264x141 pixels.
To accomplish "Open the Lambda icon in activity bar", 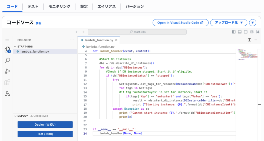I will click(7, 94).
